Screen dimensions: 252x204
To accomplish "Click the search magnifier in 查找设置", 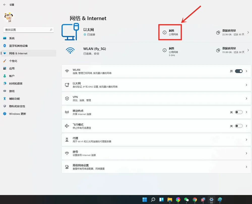I will tap(51, 30).
